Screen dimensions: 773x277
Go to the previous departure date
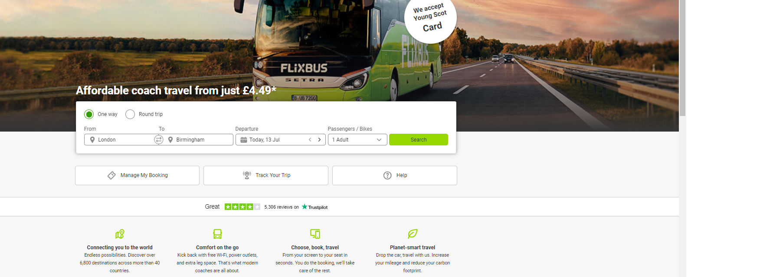click(x=310, y=140)
